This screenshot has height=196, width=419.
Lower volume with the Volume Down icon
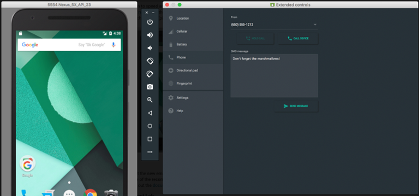click(150, 48)
